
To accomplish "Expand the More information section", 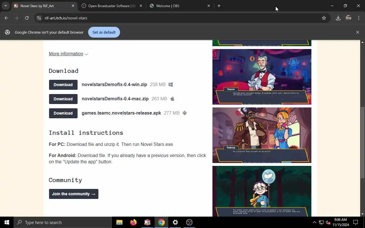I will pyautogui.click(x=68, y=54).
